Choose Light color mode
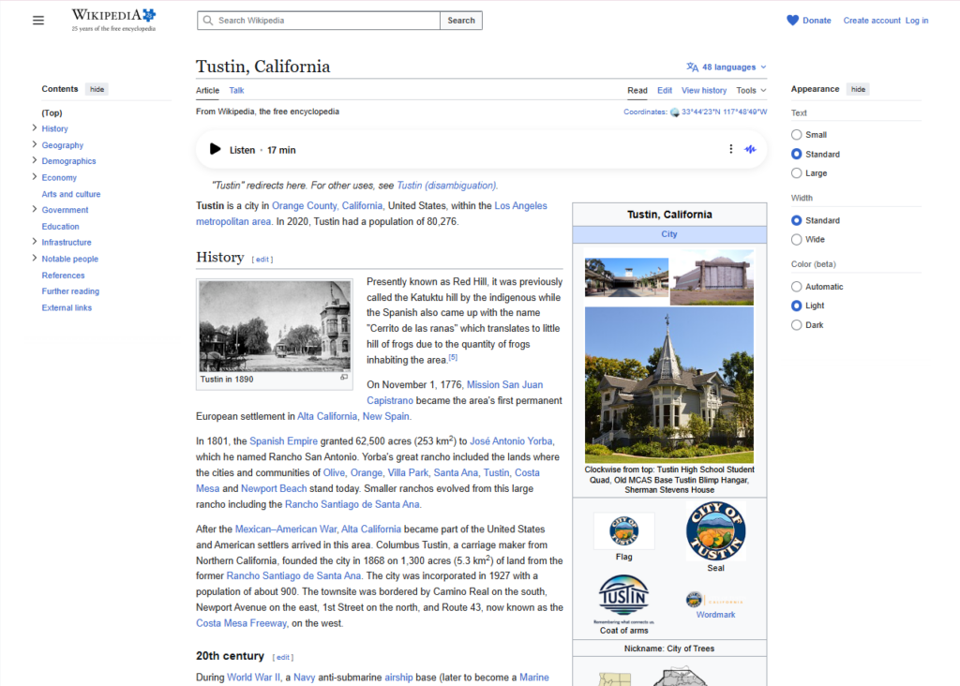Image resolution: width=960 pixels, height=686 pixels. (796, 306)
